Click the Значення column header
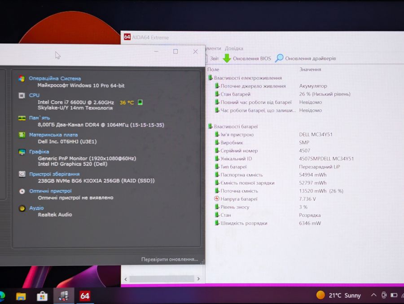This screenshot has height=304, width=404. coord(310,69)
